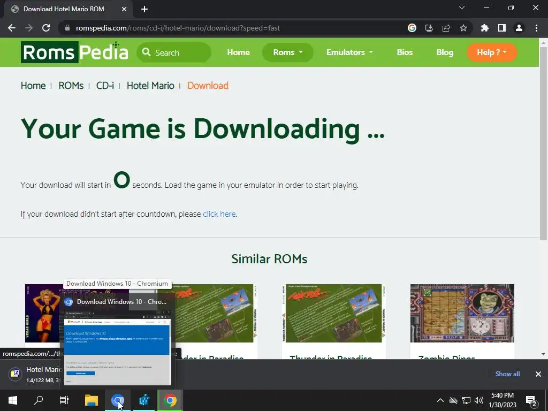Open the Blog nav item
The image size is (548, 411).
click(445, 52)
